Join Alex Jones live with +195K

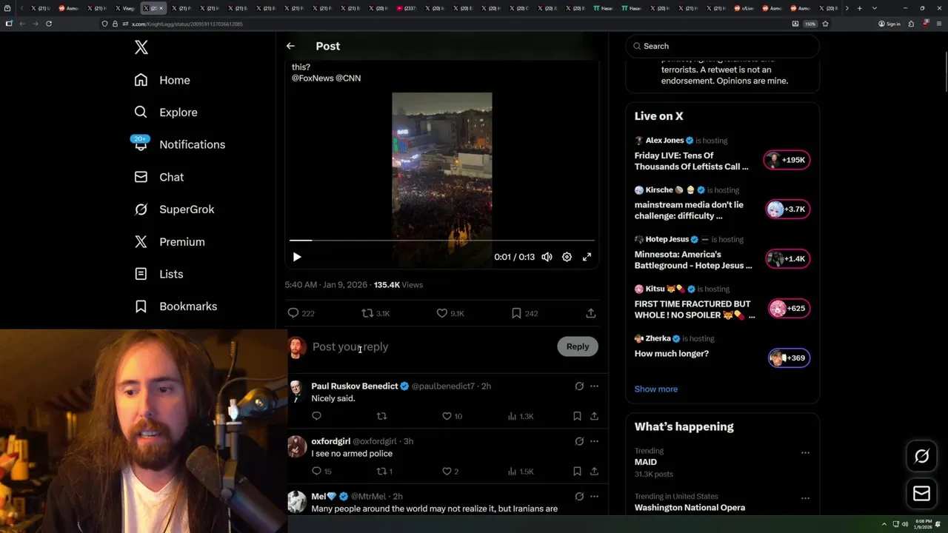pyautogui.click(x=787, y=160)
